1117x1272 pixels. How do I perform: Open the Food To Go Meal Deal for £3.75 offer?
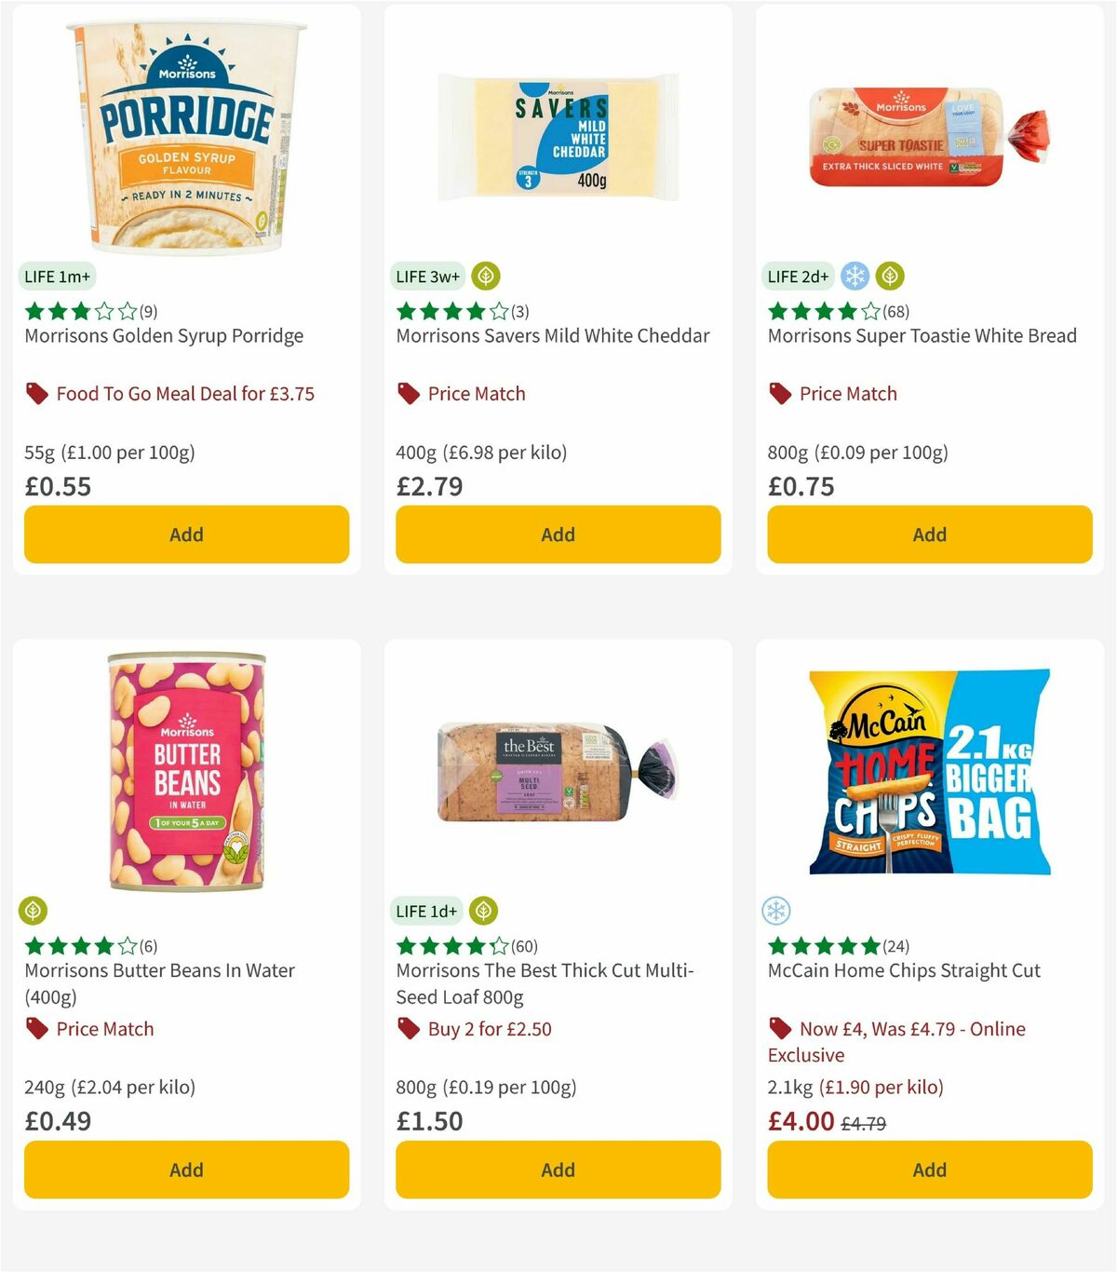point(186,394)
